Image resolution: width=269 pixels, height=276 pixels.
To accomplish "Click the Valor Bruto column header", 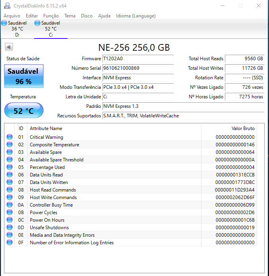I will [x=229, y=128].
